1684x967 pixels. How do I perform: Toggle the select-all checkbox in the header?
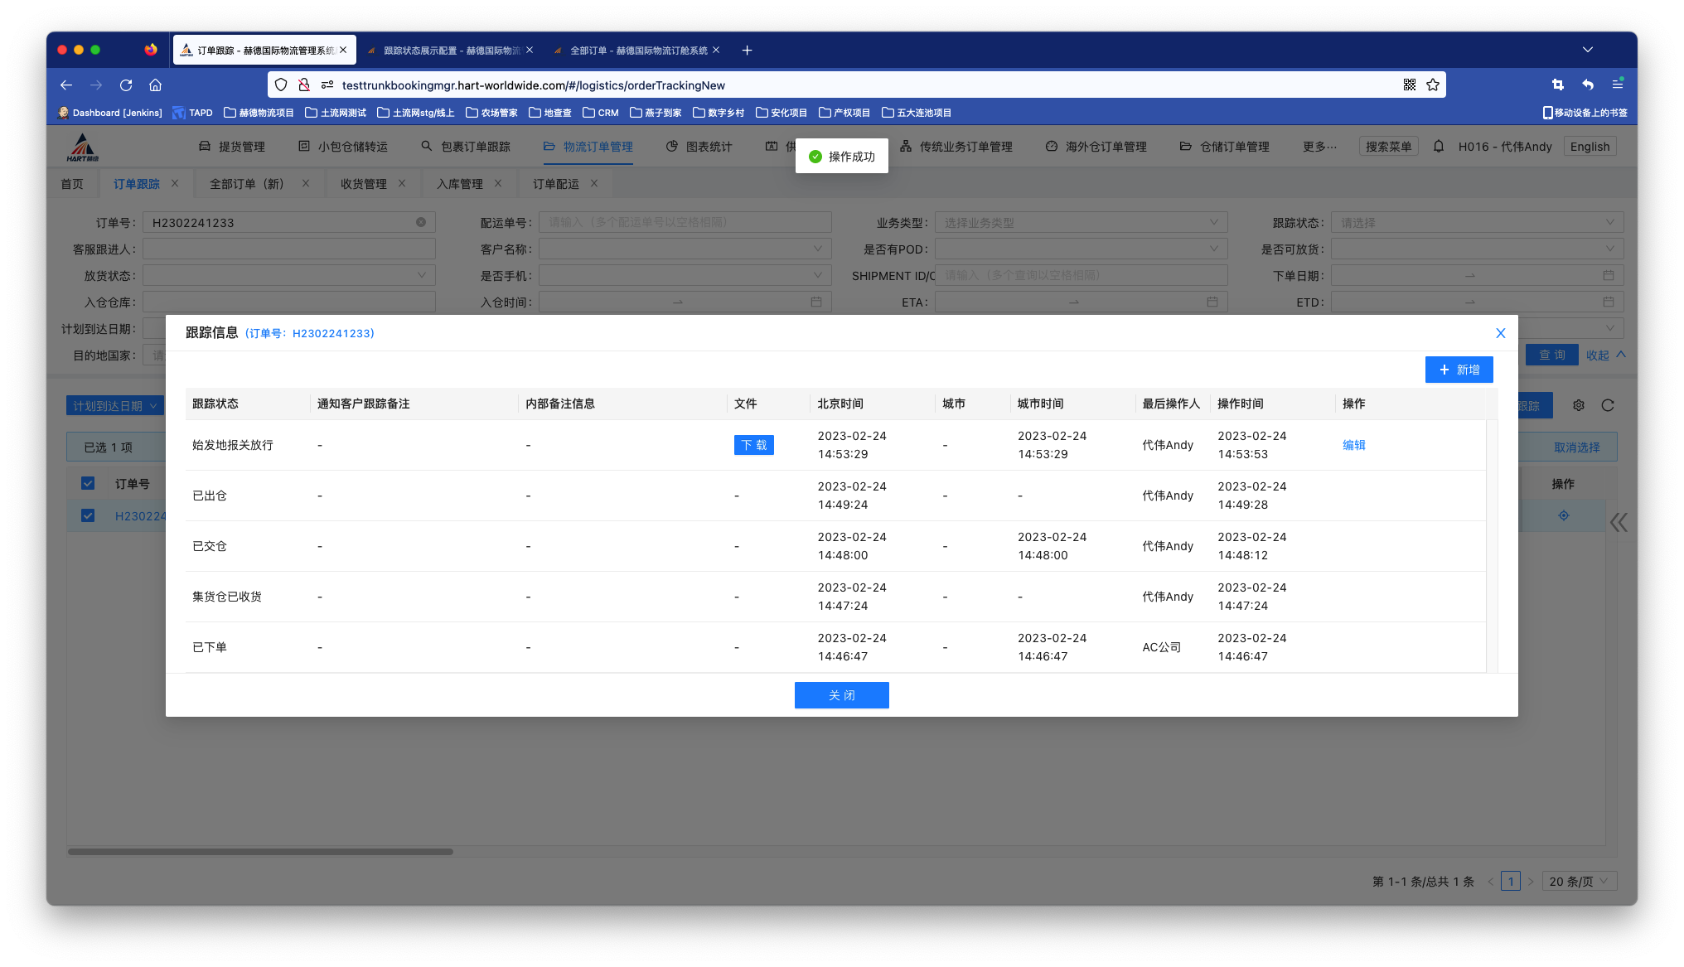coord(88,483)
